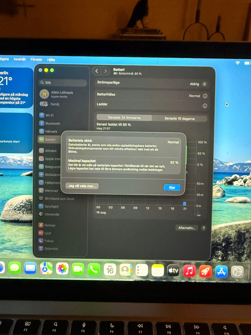The width and height of the screenshot is (251, 335).
Task: Open Maps from the Dock
Action: click(46, 269)
